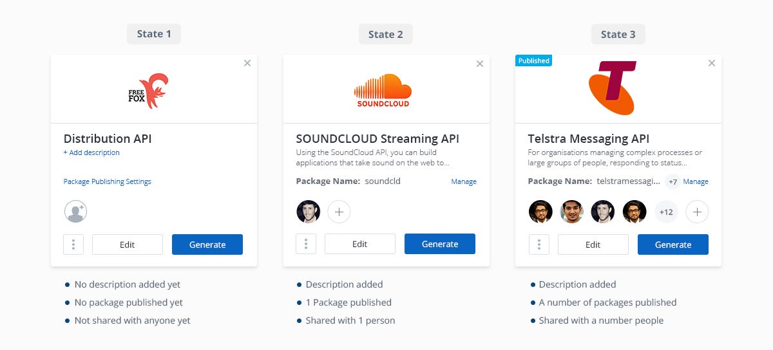
Task: Click Generate on SoundCloud card
Action: pyautogui.click(x=440, y=244)
